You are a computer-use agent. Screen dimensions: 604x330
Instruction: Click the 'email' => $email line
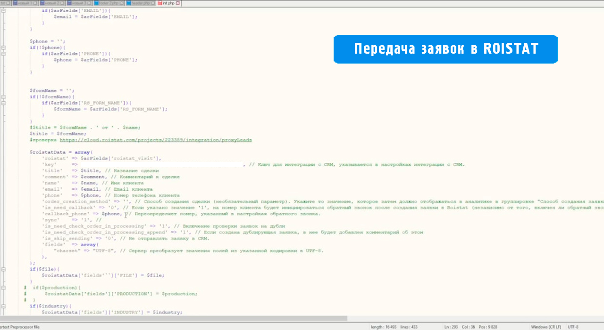coord(97,189)
